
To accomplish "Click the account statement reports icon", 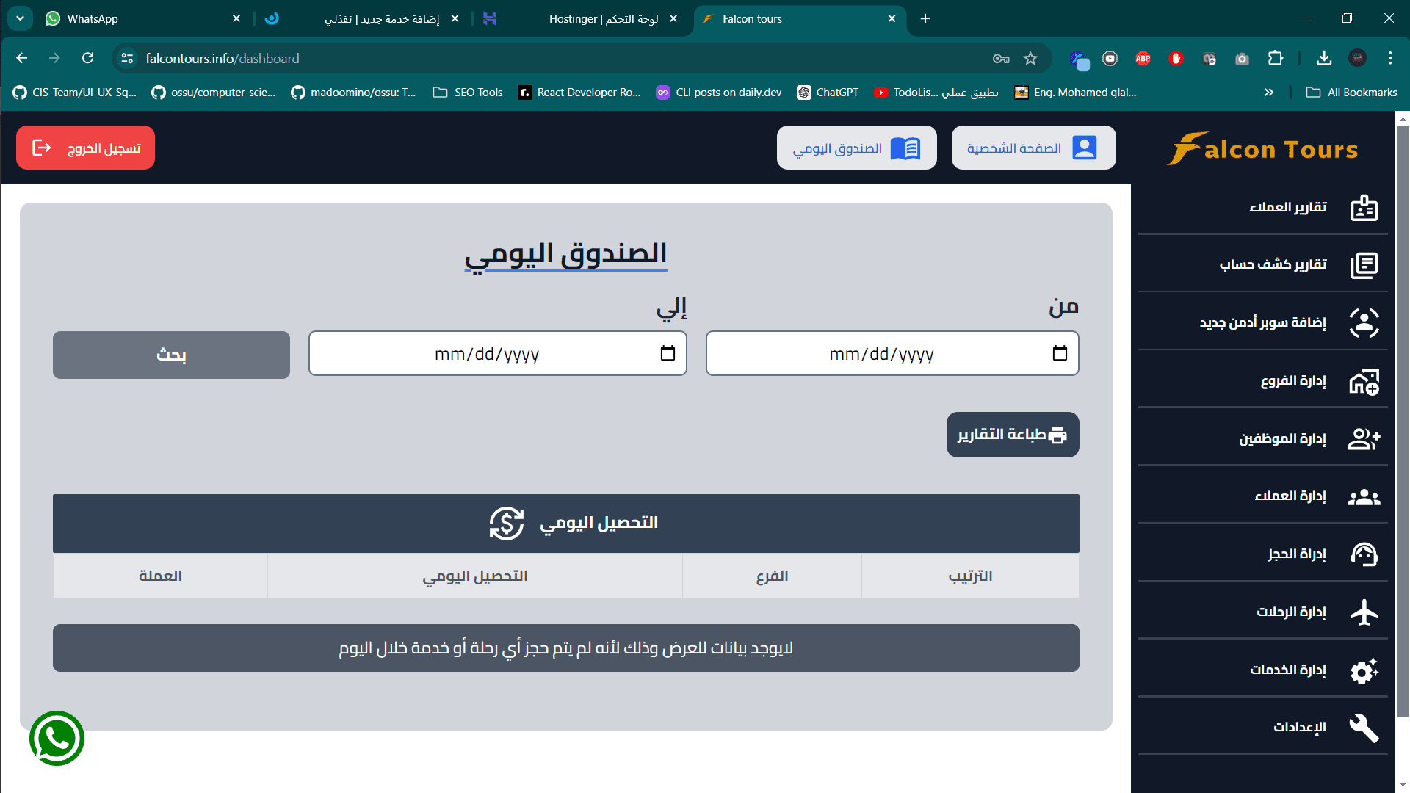I will coord(1364,265).
